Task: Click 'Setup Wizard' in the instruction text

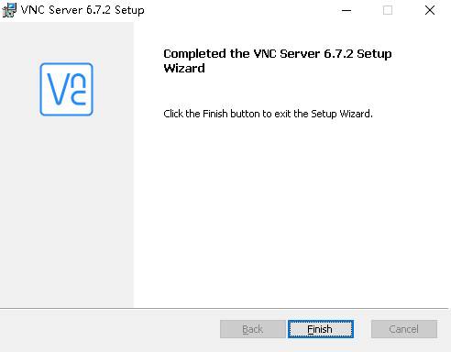Action: tap(341, 114)
